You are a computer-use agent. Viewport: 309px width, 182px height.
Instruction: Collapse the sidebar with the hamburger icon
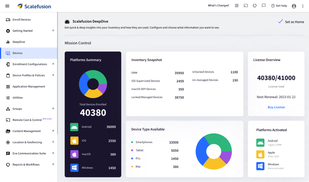click(x=7, y=6)
